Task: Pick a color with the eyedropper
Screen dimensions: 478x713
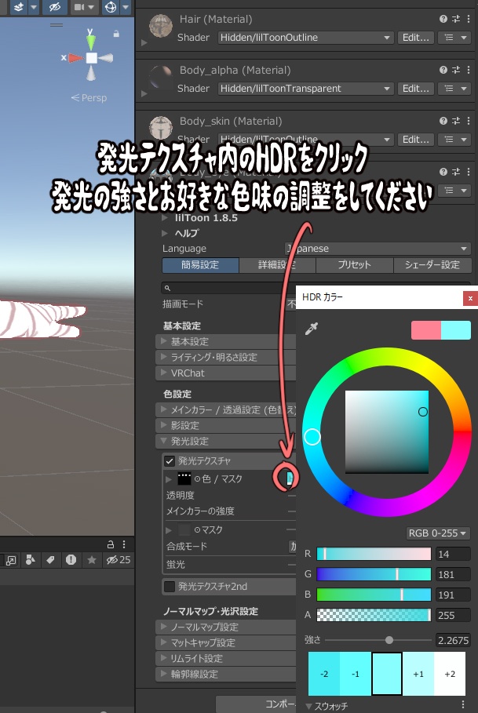Action: [x=312, y=329]
